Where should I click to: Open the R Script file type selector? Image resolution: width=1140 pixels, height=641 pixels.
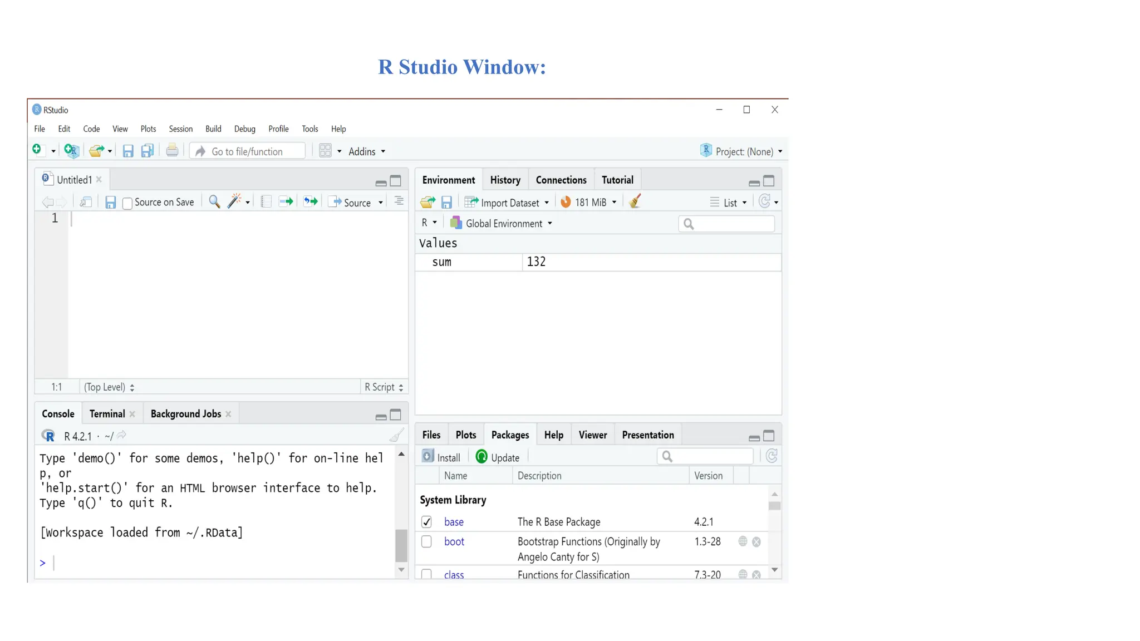384,387
